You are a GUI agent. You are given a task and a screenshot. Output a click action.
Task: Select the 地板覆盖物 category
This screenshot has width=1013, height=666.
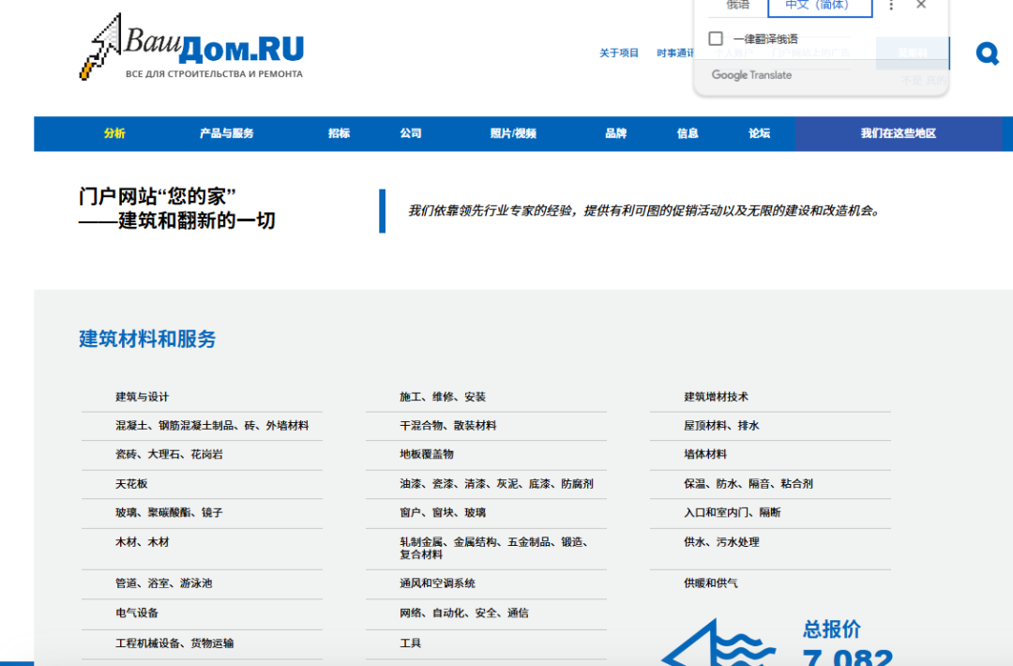pos(427,454)
